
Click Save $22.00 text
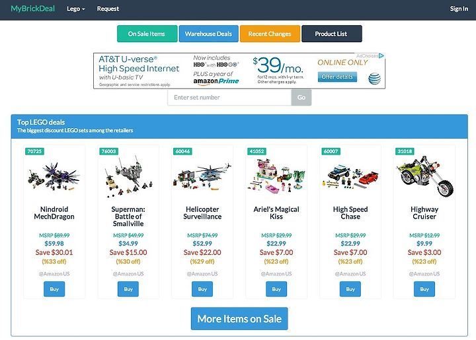point(202,252)
